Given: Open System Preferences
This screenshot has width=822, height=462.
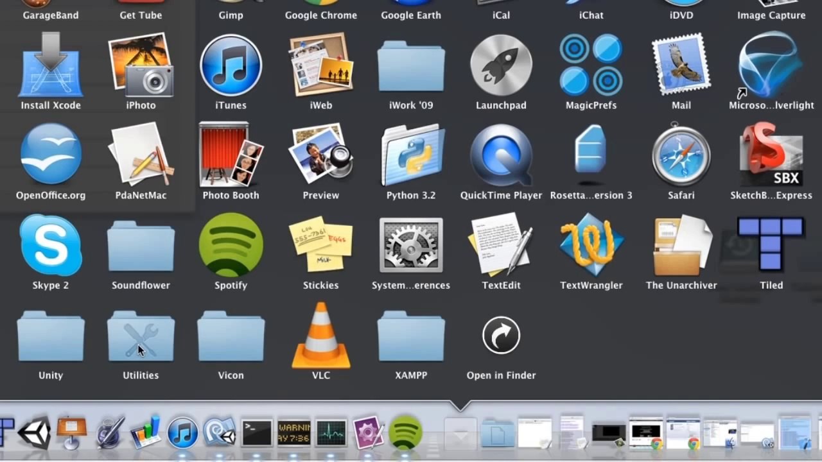Looking at the screenshot, I should (x=411, y=245).
